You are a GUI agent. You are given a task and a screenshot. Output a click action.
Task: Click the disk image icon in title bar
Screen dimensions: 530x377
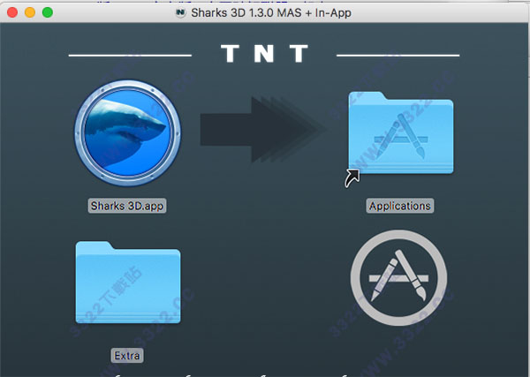181,13
